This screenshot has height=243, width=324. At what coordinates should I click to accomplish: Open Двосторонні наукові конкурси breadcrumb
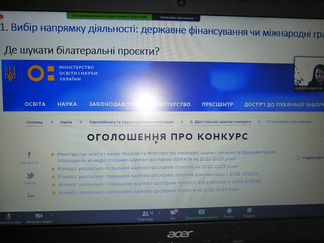(x=221, y=122)
